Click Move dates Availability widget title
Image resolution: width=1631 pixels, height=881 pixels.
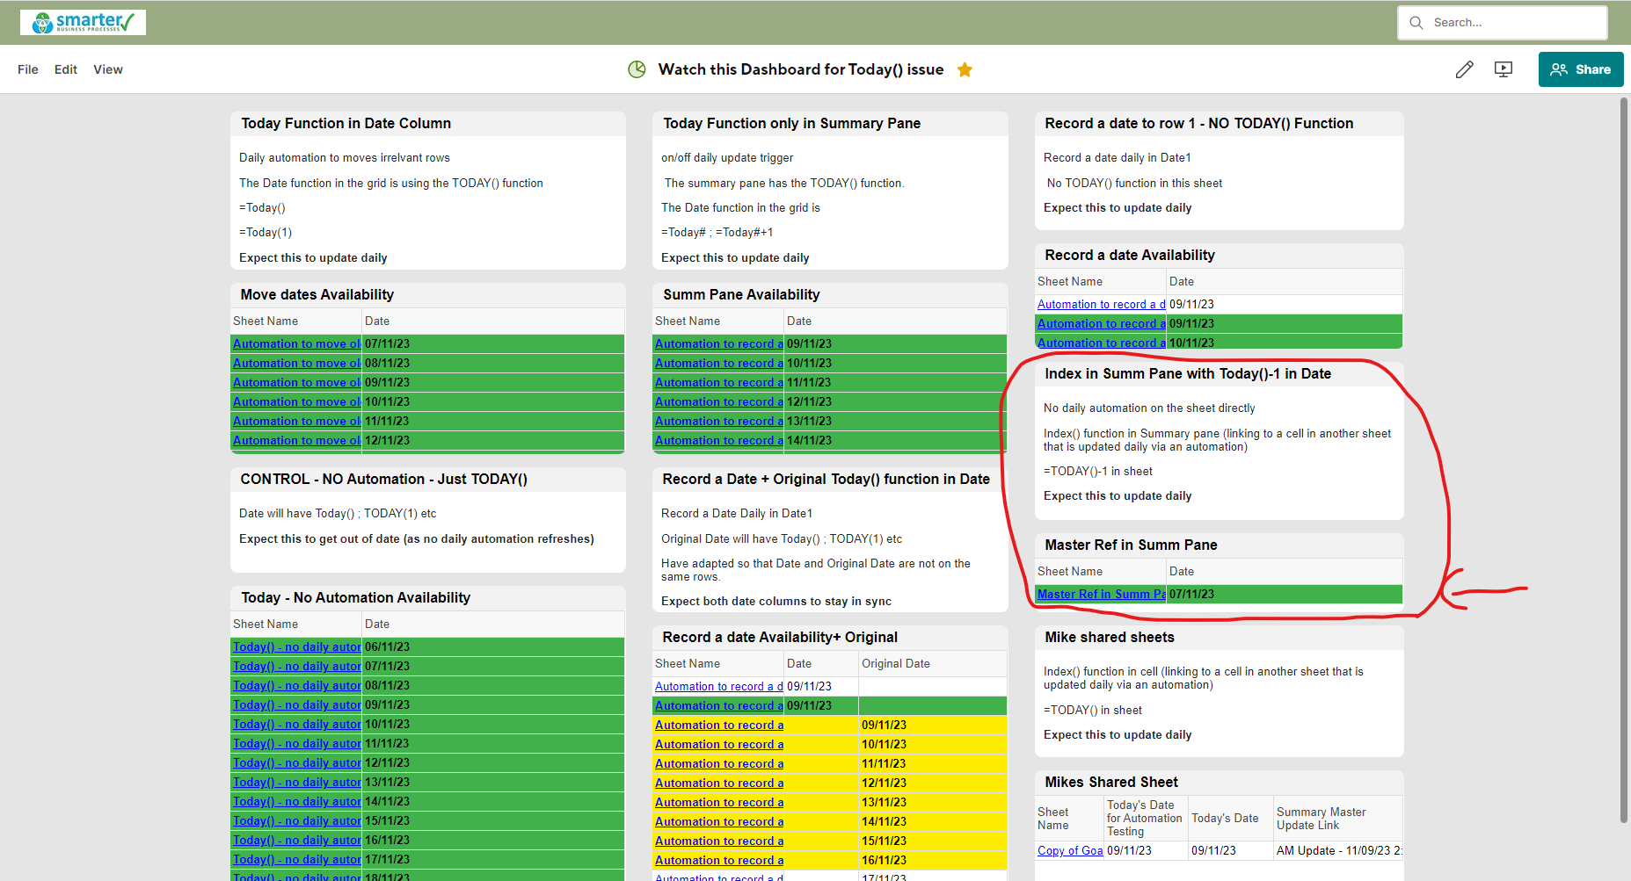point(317,295)
